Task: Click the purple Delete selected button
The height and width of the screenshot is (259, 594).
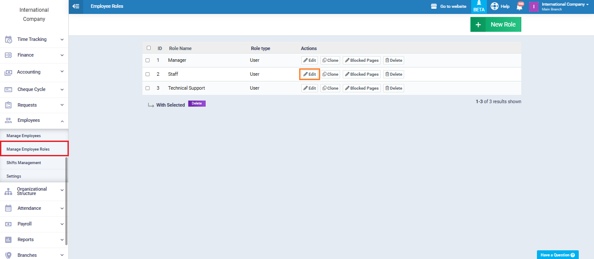Action: pos(196,104)
